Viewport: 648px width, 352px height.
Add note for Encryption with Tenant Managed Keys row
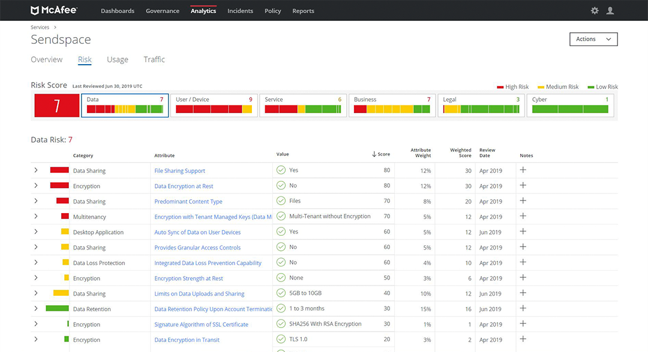click(523, 216)
